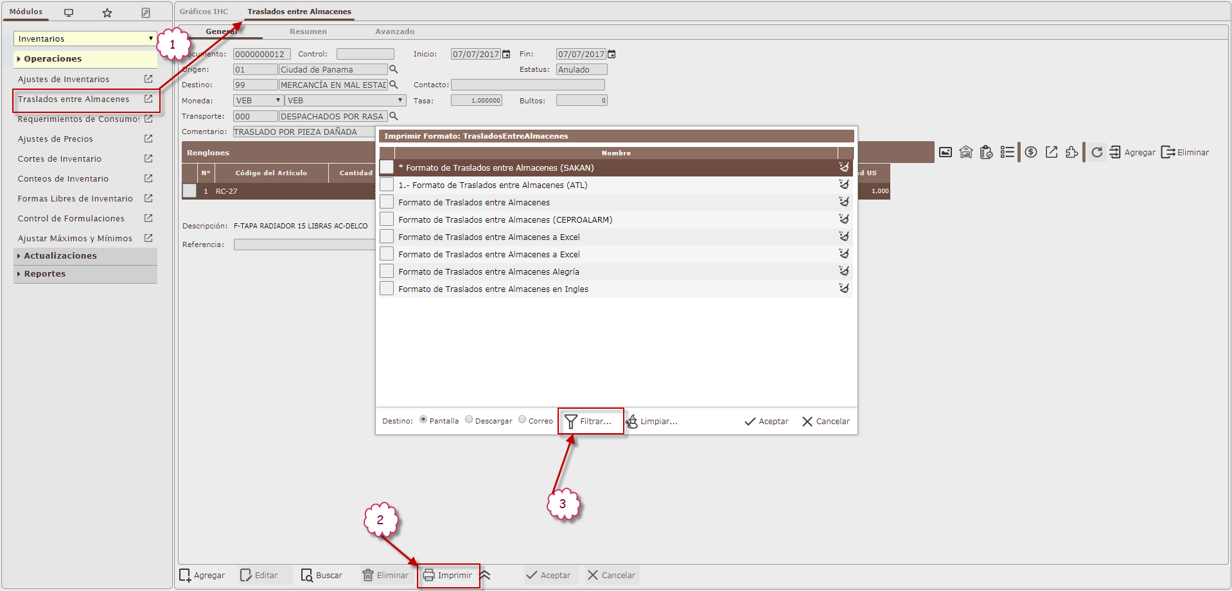Click the Limpiar... button in print dialog

point(652,421)
